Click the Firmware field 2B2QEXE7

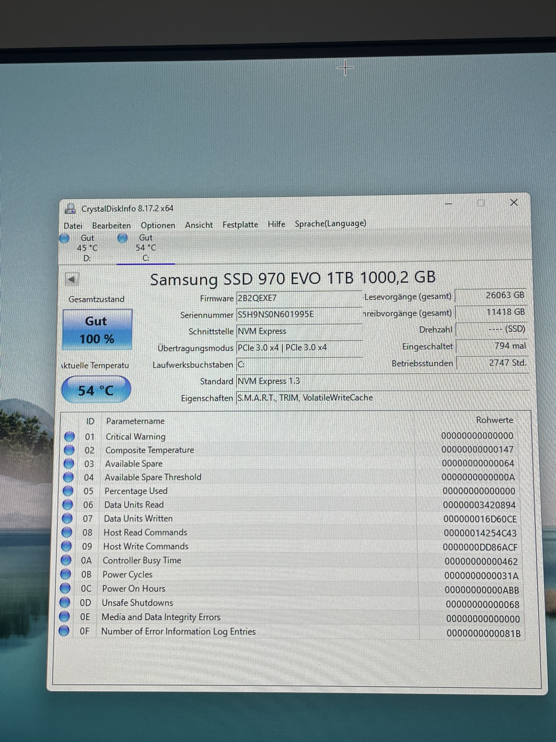[299, 298]
